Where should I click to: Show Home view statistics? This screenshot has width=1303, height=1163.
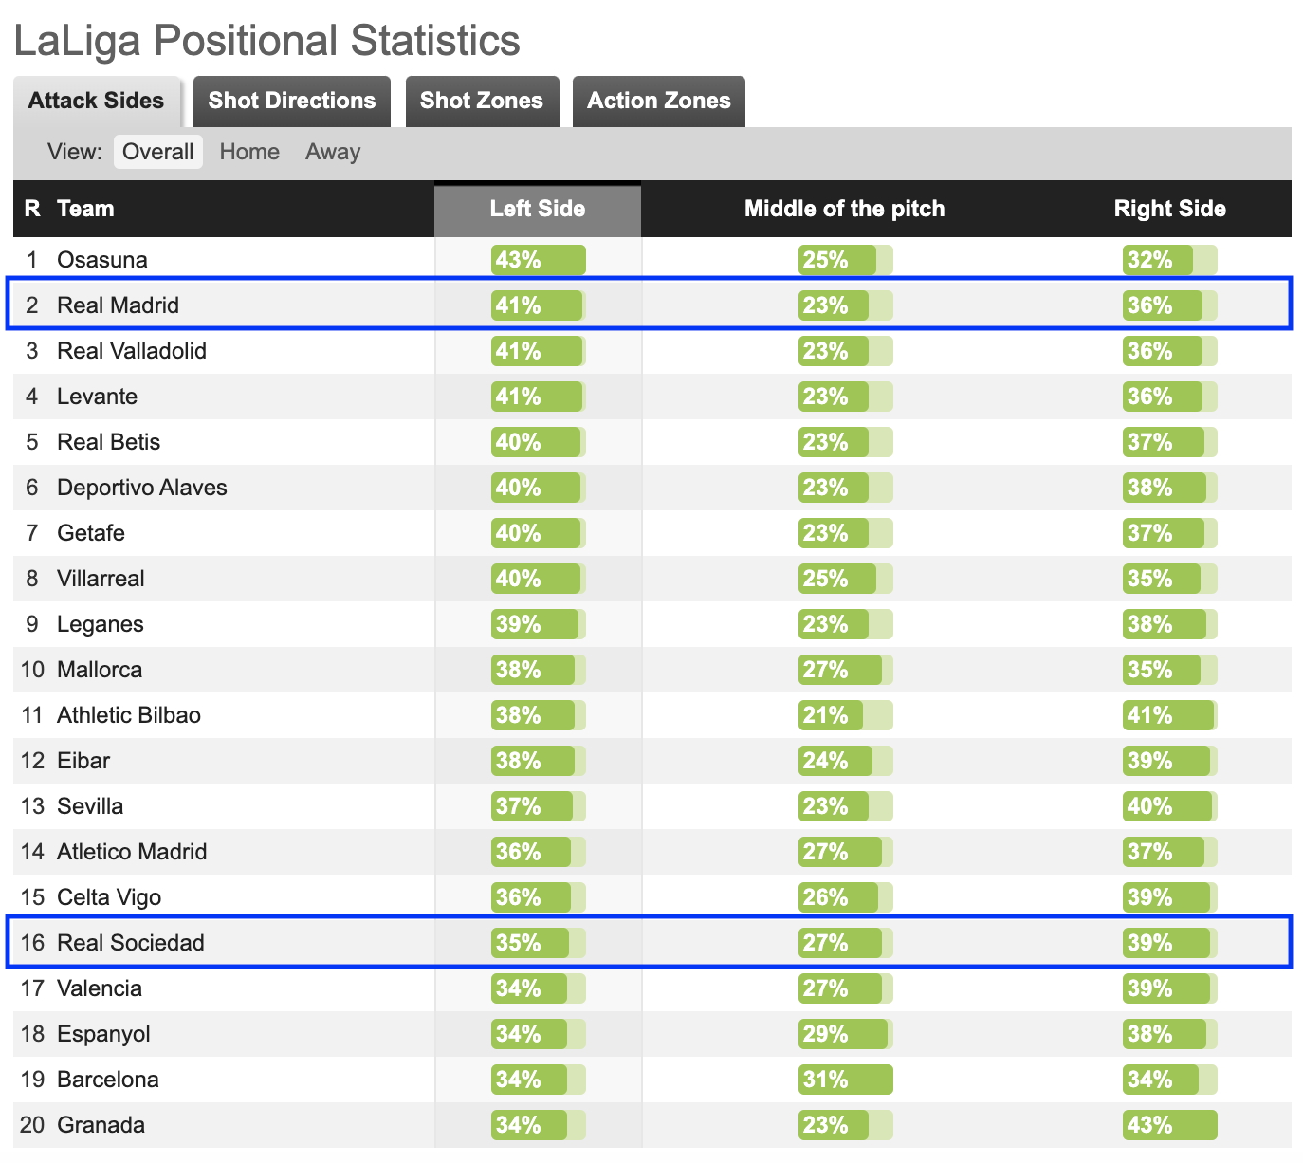coord(249,152)
